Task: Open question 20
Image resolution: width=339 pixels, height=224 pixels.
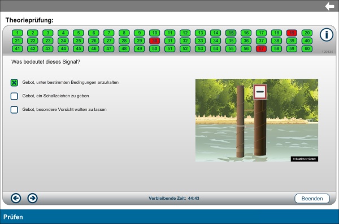Action: pyautogui.click(x=307, y=33)
